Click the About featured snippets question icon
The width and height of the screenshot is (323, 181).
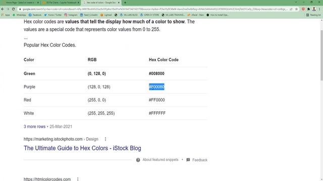coord(138,160)
